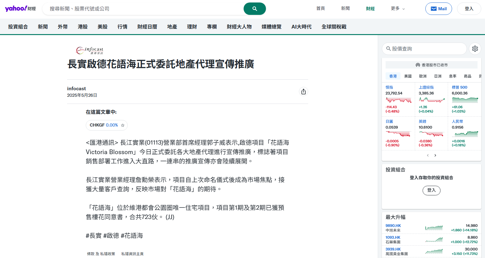Open 港股 in the navigation bar
Screen dimensions: 485x258
[x=83, y=27]
